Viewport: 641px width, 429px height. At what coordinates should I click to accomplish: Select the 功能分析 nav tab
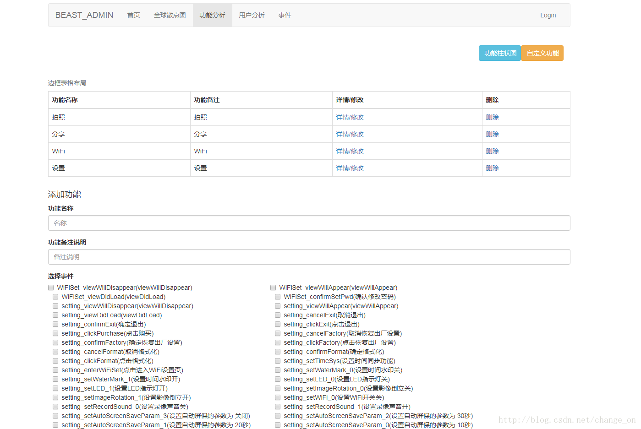[x=213, y=15]
